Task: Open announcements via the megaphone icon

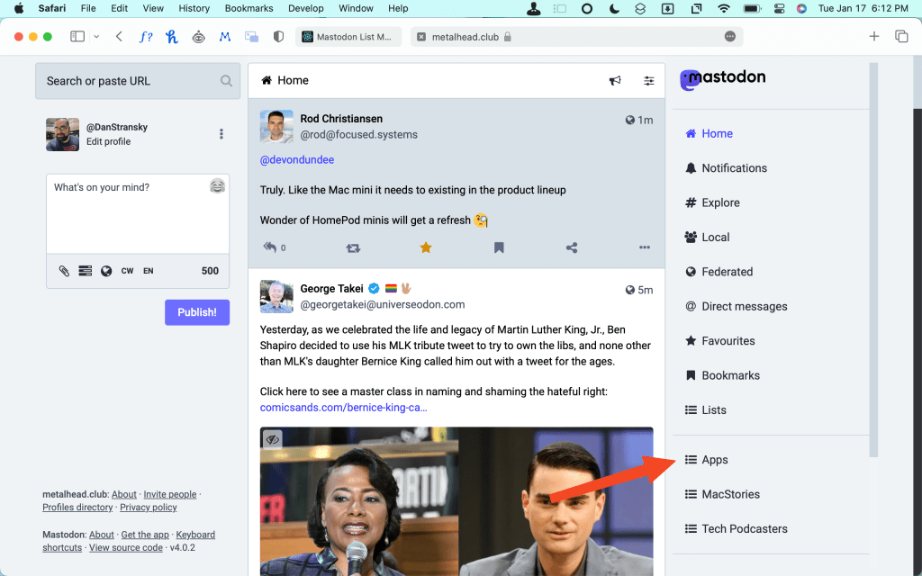Action: [x=615, y=80]
